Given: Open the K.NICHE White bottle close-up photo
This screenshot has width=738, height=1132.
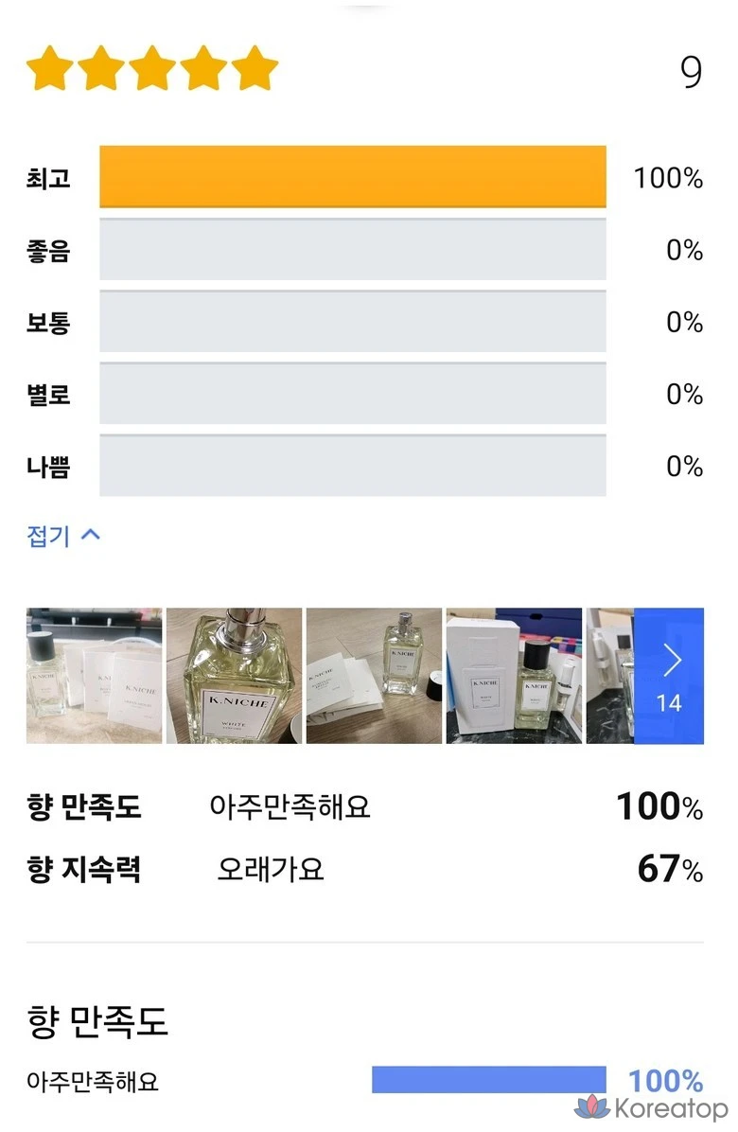Looking at the screenshot, I should pyautogui.click(x=234, y=676).
